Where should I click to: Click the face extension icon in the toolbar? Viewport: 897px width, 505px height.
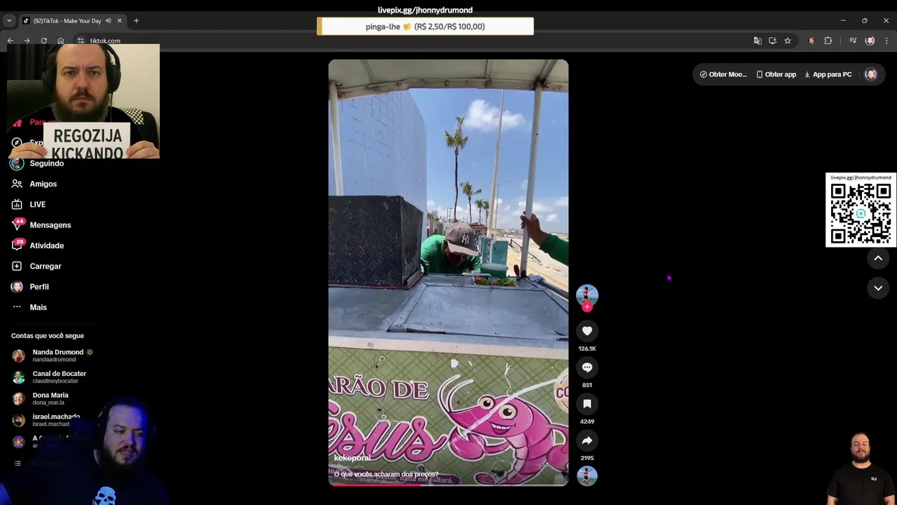click(812, 41)
